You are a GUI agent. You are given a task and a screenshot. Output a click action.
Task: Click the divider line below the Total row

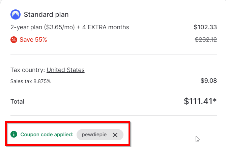click(113, 116)
